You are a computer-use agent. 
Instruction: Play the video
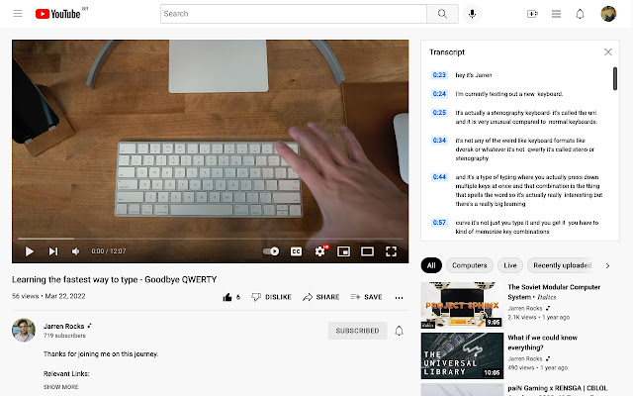point(29,251)
